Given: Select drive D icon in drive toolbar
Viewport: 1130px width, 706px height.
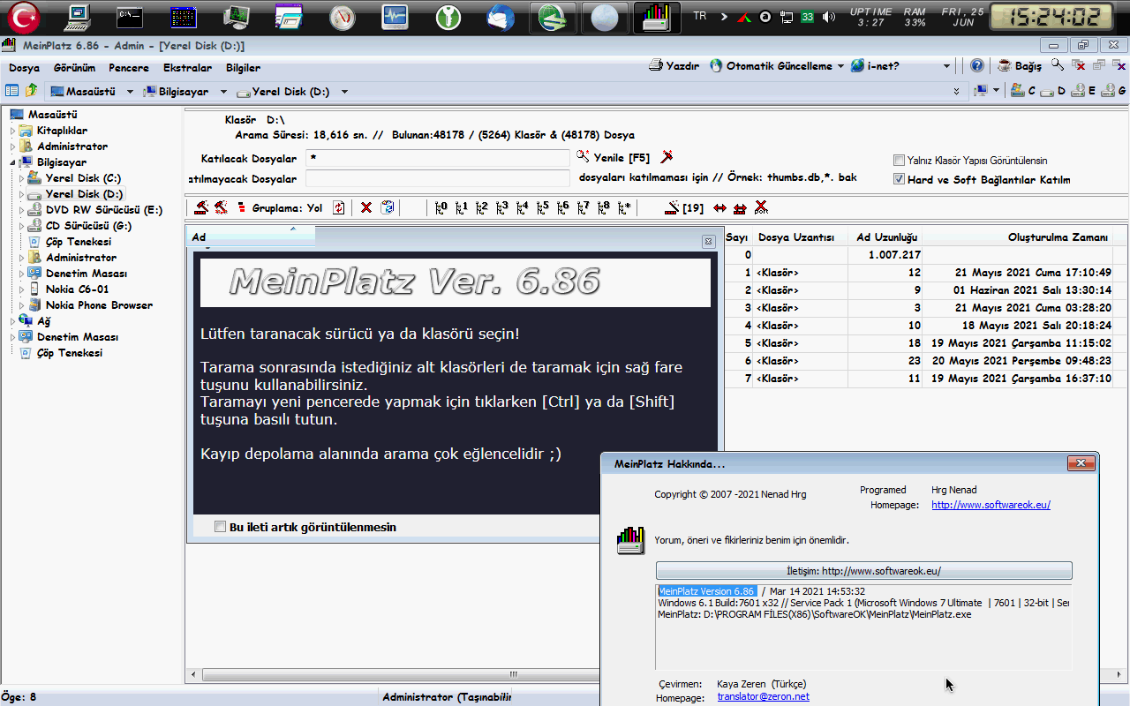Looking at the screenshot, I should [1047, 91].
